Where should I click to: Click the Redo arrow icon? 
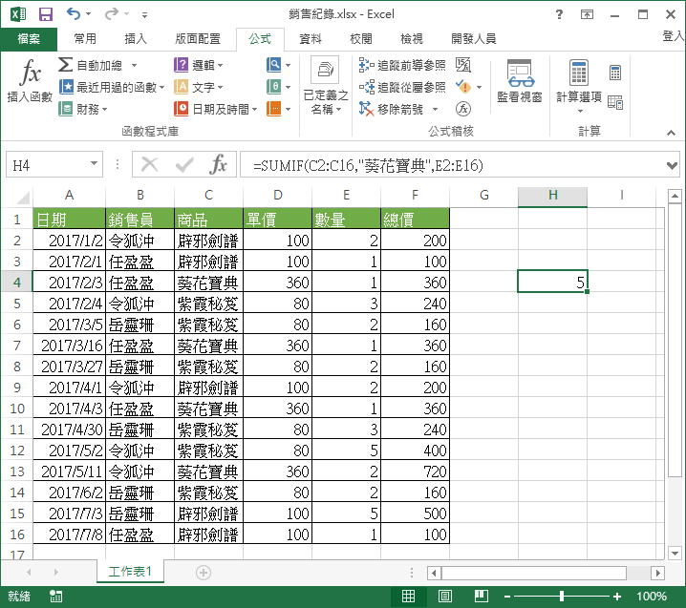(111, 14)
